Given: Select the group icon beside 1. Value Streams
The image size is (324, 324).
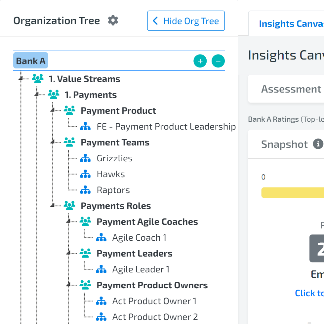Looking at the screenshot, I should [x=38, y=79].
